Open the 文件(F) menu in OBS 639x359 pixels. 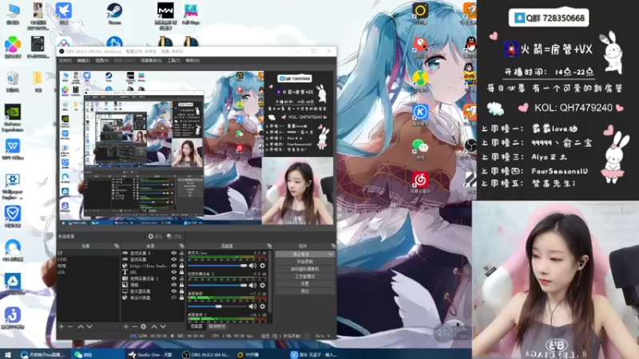pyautogui.click(x=65, y=61)
